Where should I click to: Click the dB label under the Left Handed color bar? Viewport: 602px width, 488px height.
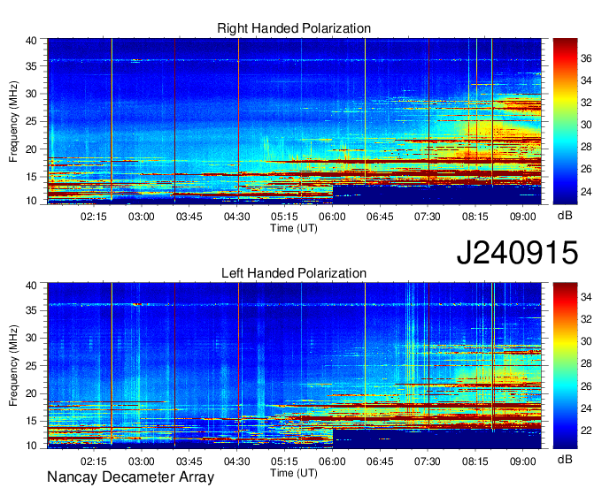(x=565, y=459)
